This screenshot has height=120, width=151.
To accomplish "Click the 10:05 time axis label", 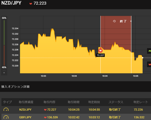I will (136, 76).
